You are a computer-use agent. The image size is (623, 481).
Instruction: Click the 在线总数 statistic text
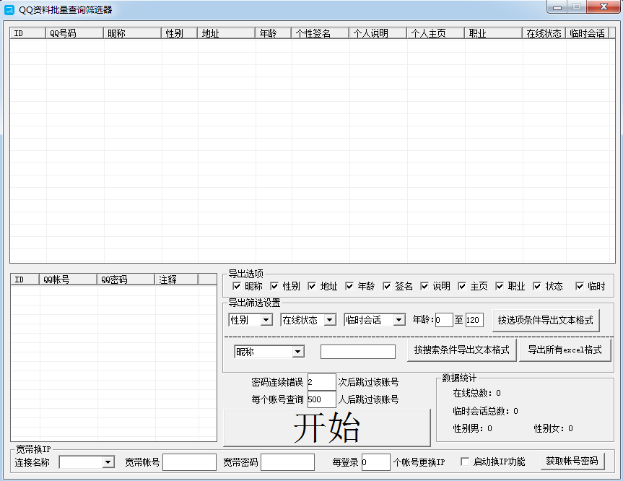pyautogui.click(x=476, y=393)
